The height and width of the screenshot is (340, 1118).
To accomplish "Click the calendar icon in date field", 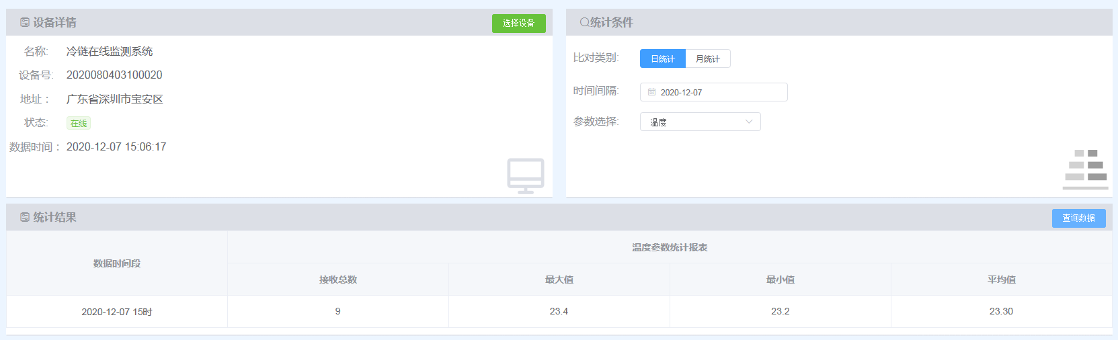I will (651, 92).
